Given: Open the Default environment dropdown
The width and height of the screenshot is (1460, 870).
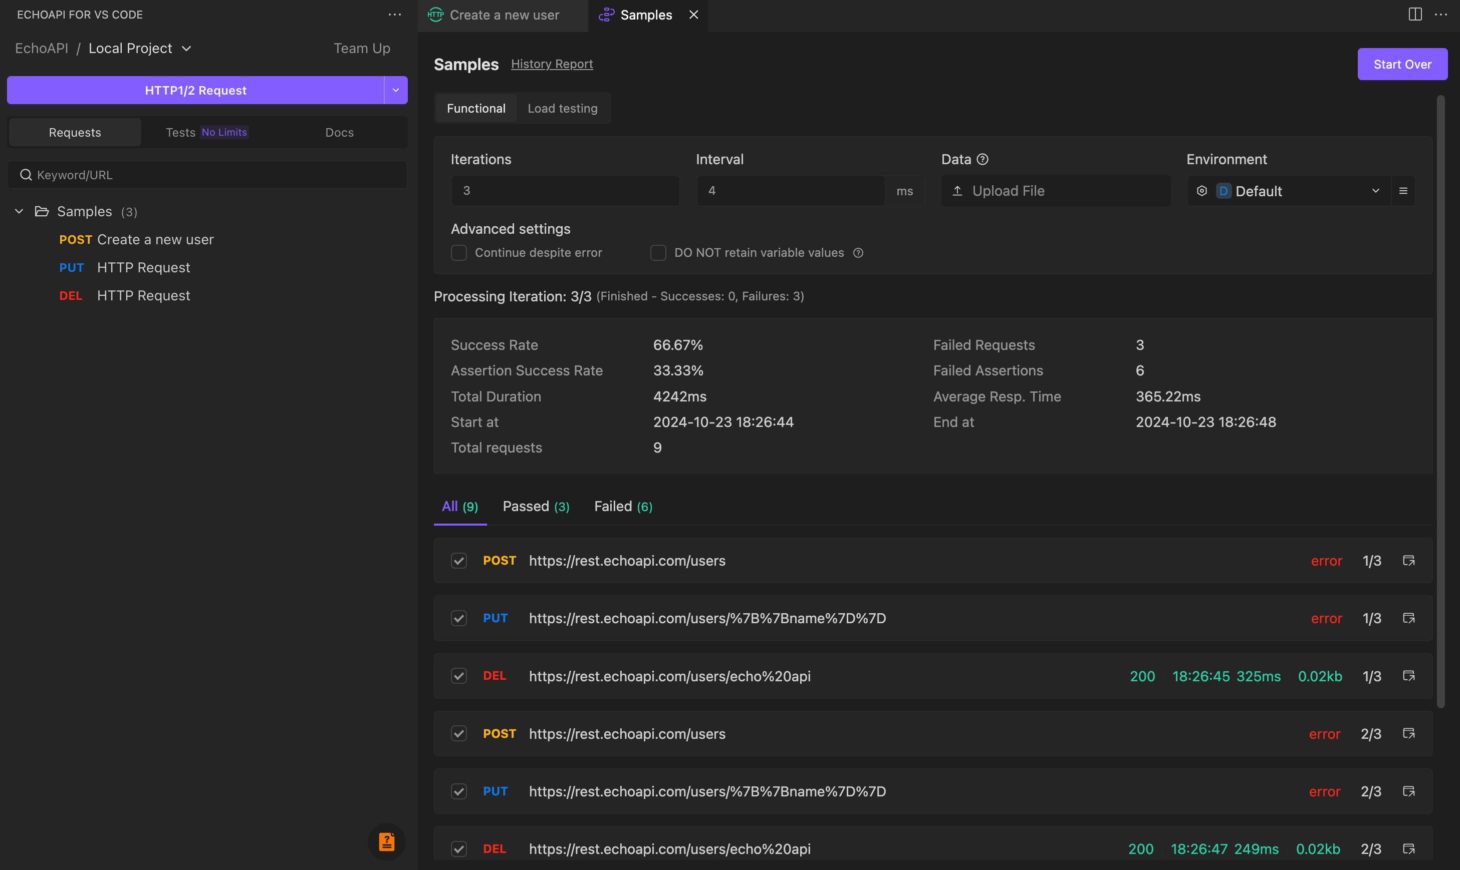Looking at the screenshot, I should [1289, 191].
